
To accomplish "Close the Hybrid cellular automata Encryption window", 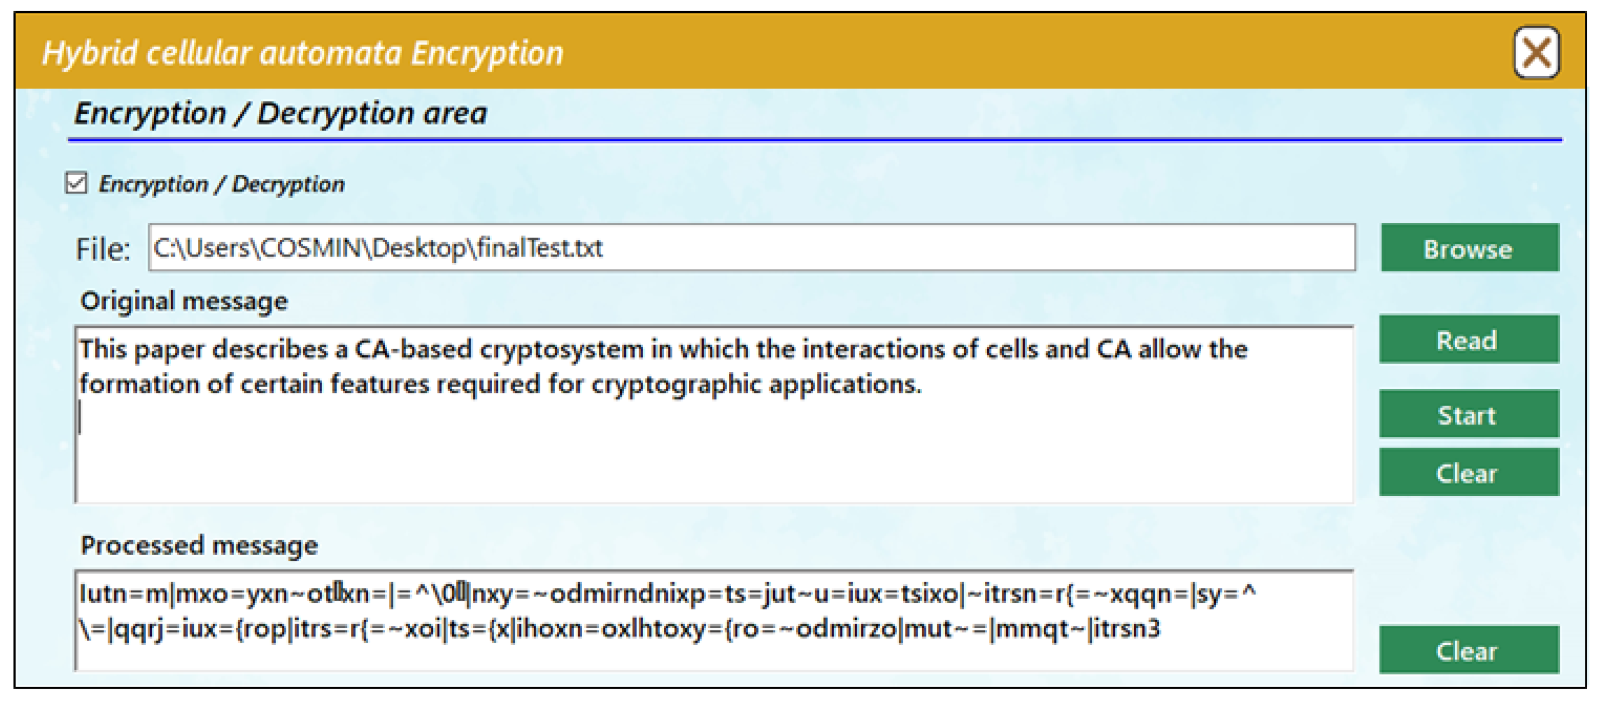I will [1535, 53].
